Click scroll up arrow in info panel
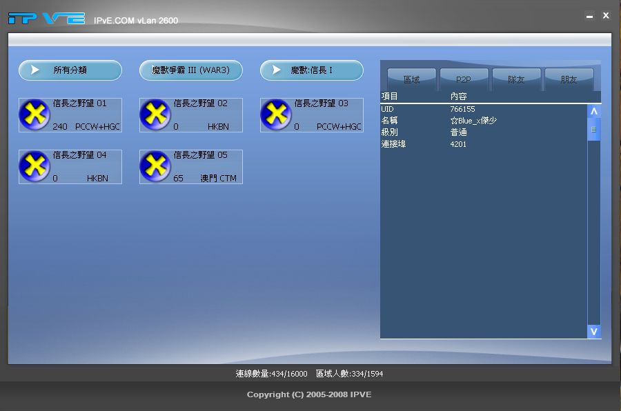The height and width of the screenshot is (411, 621). coord(593,112)
